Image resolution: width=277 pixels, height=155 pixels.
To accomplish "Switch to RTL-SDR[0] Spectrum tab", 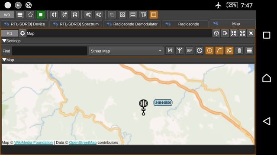I will [76, 24].
